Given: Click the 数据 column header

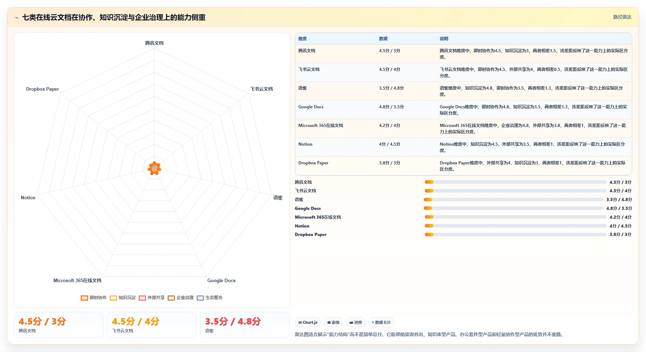Looking at the screenshot, I should pyautogui.click(x=383, y=39).
